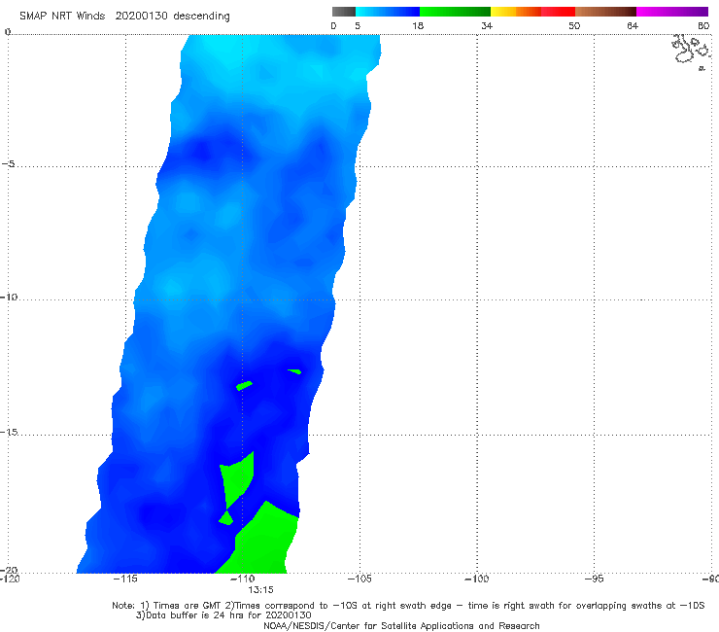
Task: Click the Galapagos islands outline on the map
Action: [691, 51]
